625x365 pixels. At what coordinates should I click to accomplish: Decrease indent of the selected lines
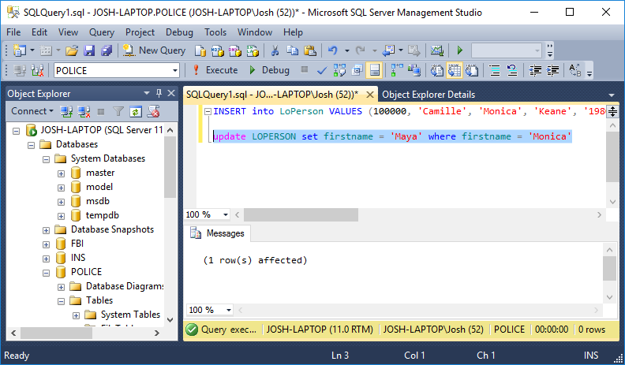(535, 70)
